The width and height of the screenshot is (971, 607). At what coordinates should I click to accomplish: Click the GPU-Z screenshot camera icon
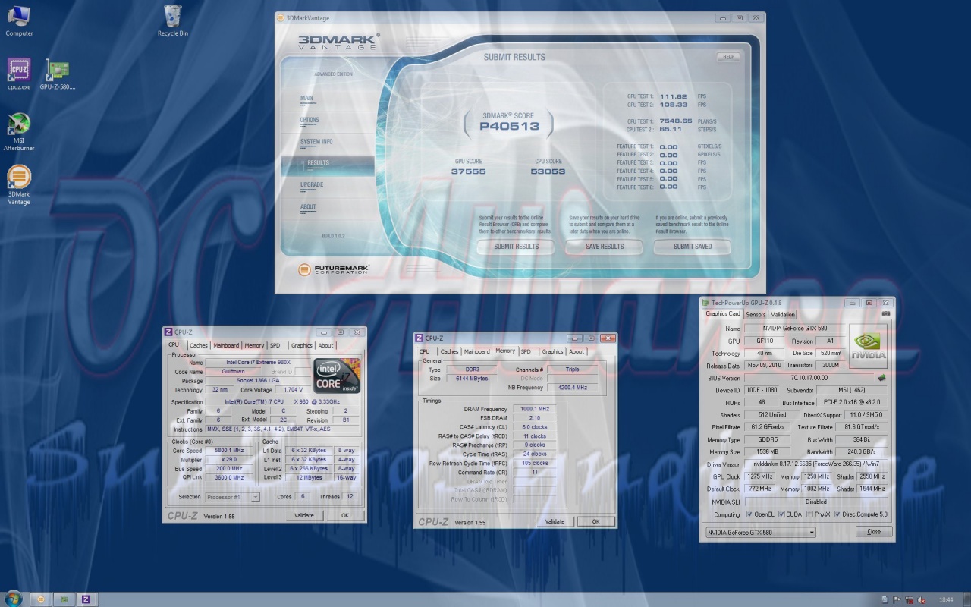885,314
